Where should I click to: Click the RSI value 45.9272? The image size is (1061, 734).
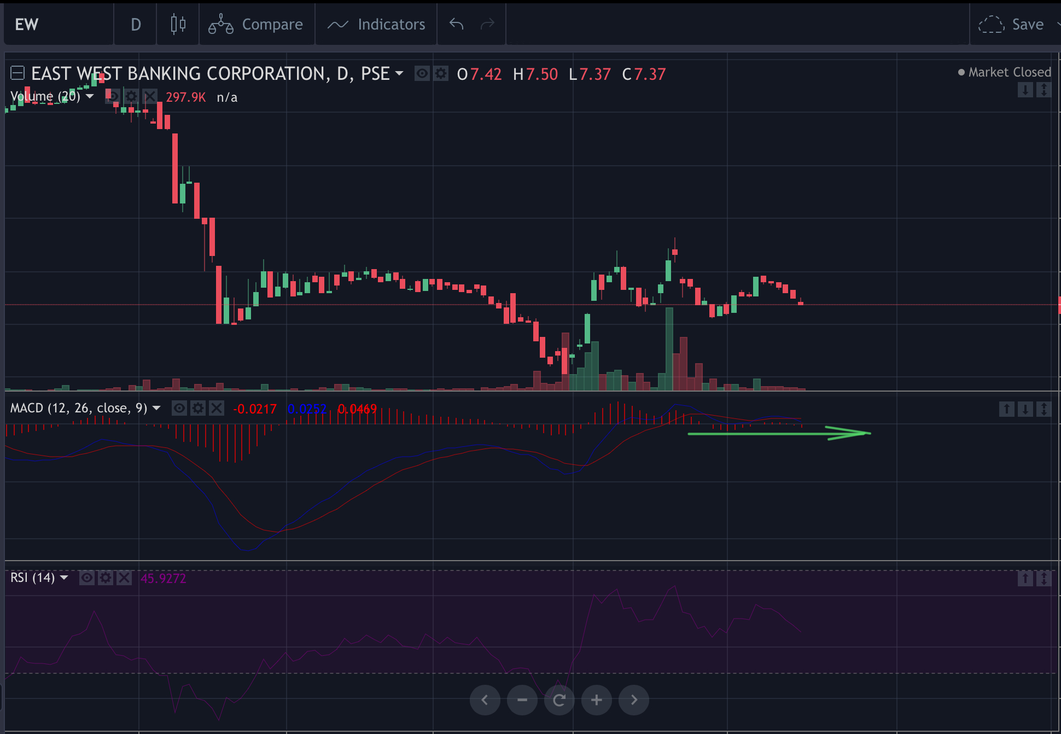[x=163, y=578]
